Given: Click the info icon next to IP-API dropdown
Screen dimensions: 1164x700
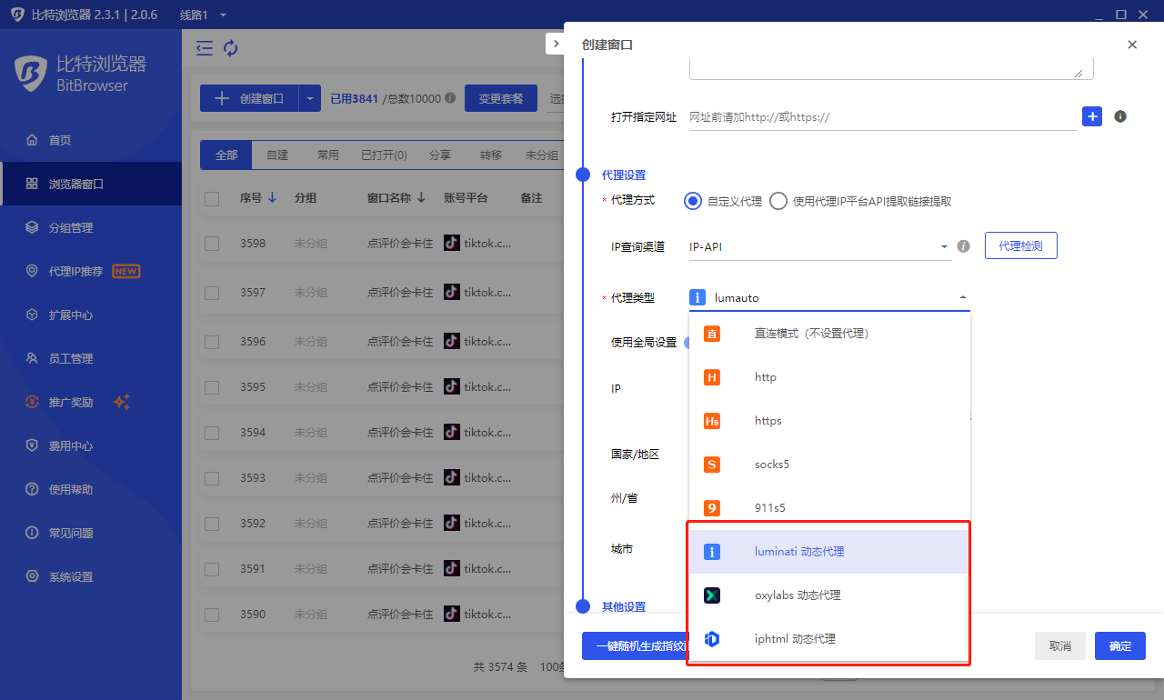Looking at the screenshot, I should (964, 246).
